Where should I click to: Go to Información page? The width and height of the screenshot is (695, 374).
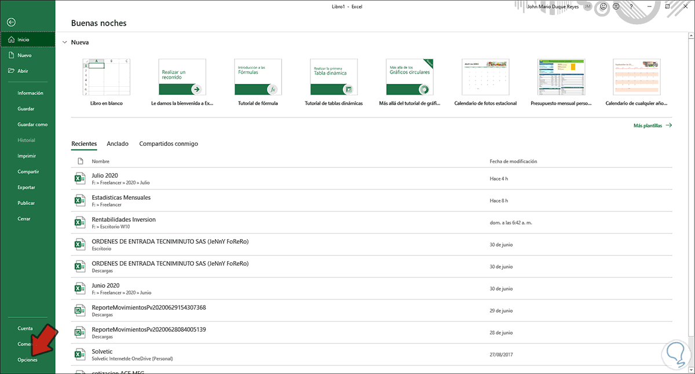click(30, 93)
